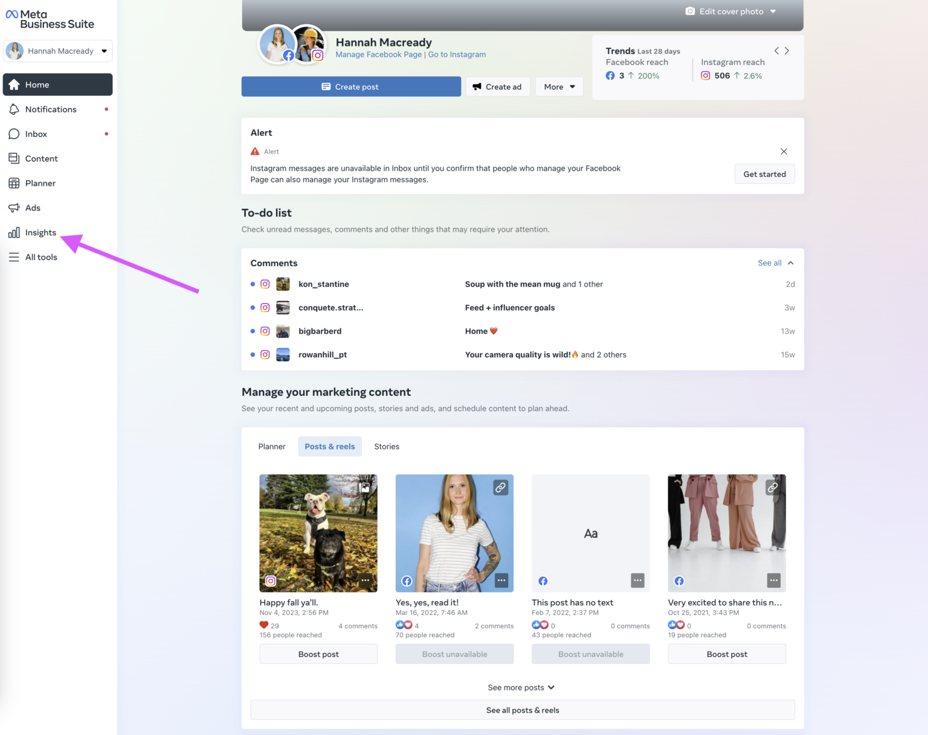
Task: Show previous Trends card
Action: point(777,51)
